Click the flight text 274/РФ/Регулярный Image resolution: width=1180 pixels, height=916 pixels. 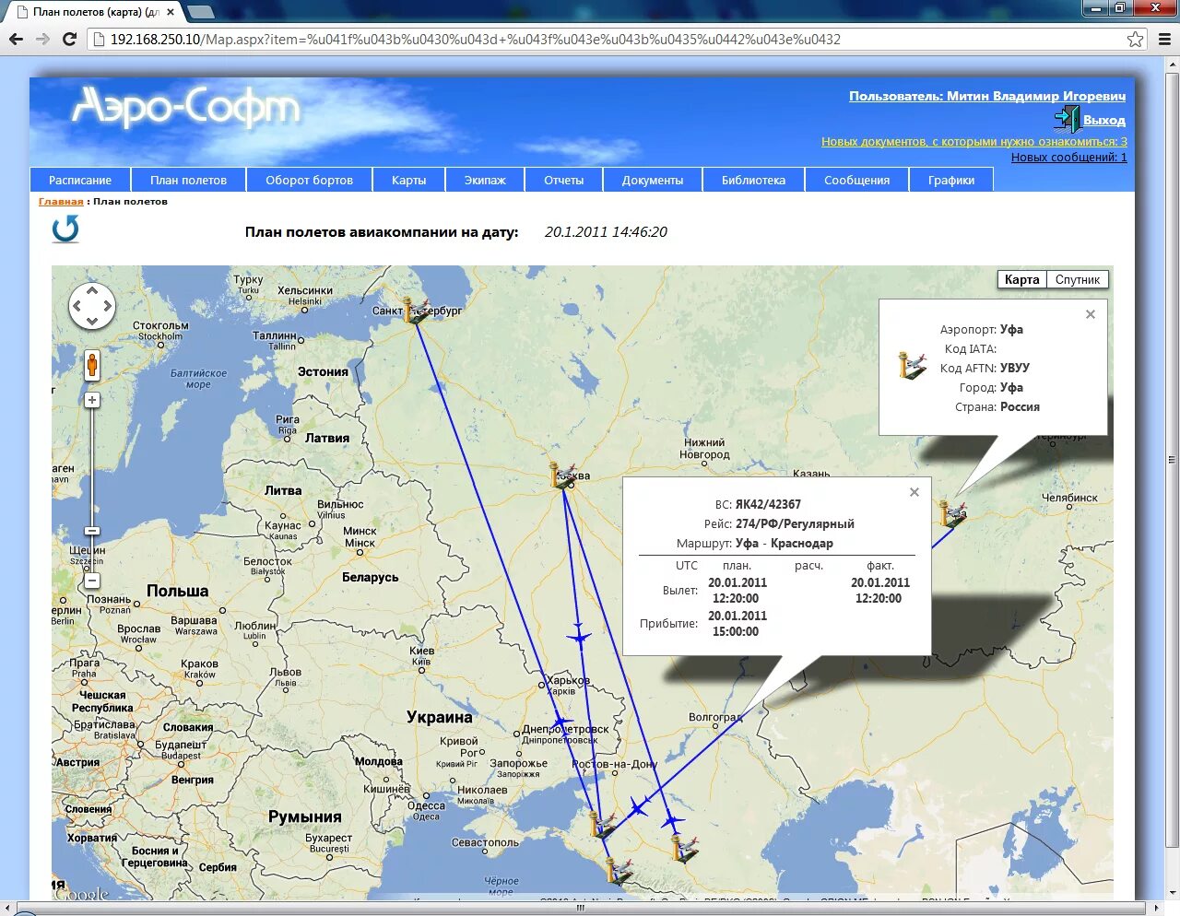tap(795, 523)
